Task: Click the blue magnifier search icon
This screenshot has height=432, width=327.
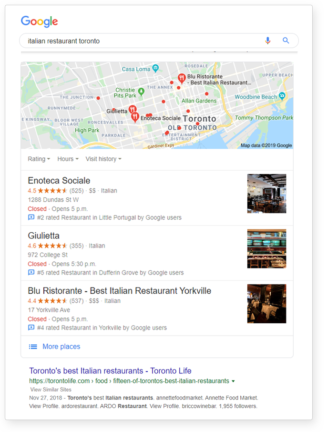Action: click(286, 41)
